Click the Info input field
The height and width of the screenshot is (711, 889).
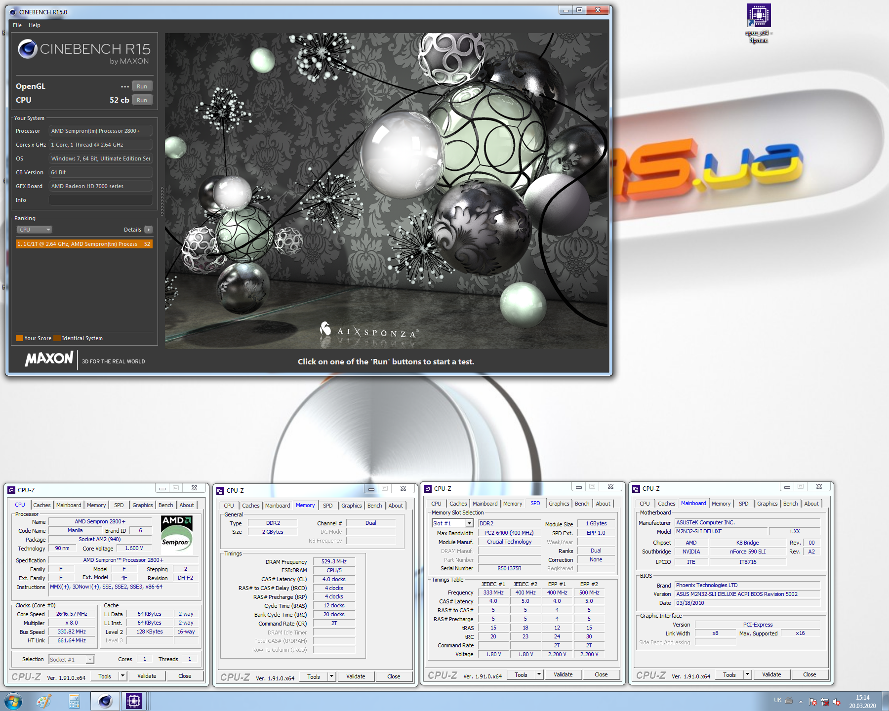click(100, 200)
